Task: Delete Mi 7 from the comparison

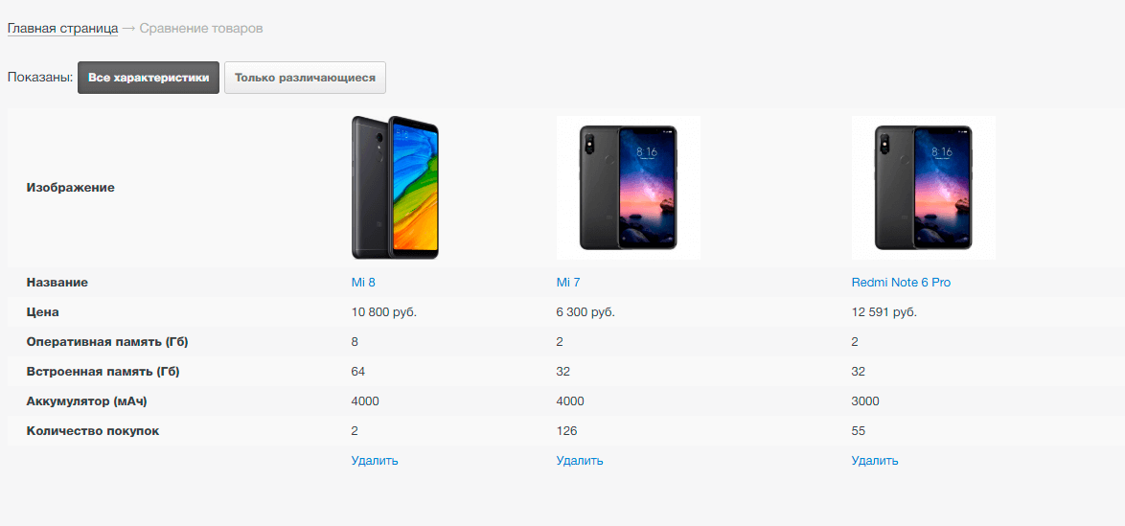Action: click(580, 461)
